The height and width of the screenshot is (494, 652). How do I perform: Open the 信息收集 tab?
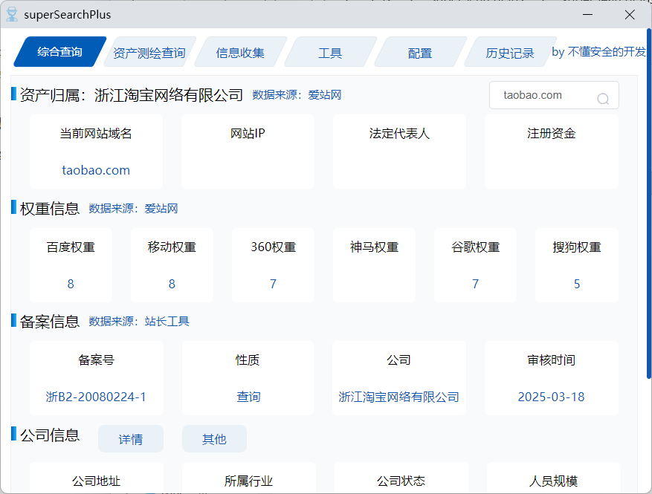tap(240, 53)
